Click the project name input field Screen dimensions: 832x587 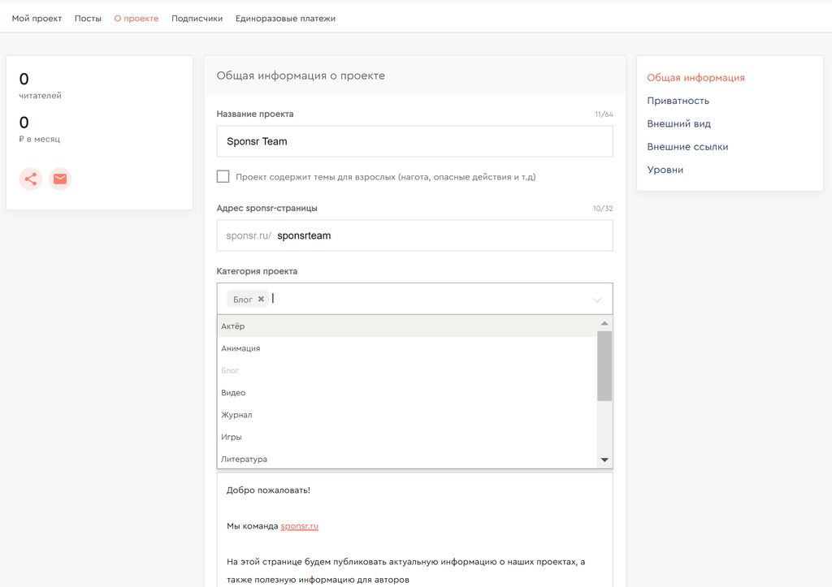point(414,141)
